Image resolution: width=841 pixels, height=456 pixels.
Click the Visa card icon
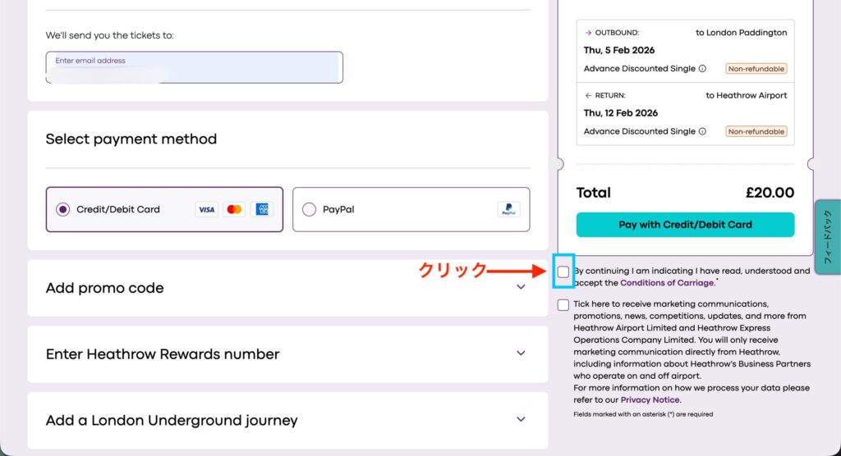click(x=207, y=209)
